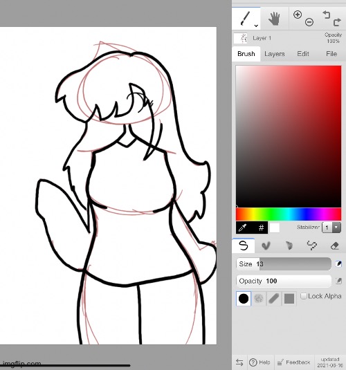Screen dimensions: 346x370
Task: Select the pixel brush type
Action: tap(312, 246)
